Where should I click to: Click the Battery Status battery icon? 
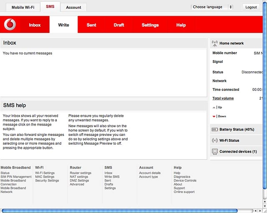[x=214, y=130]
